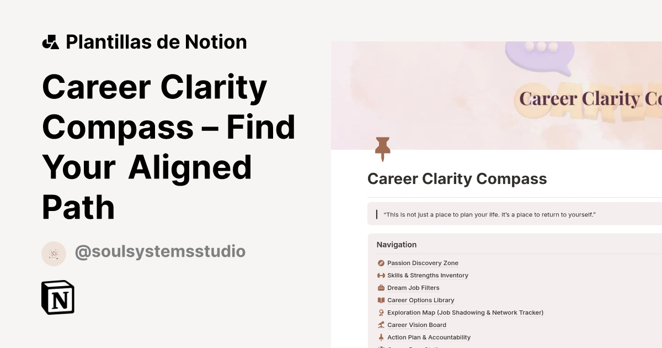Click the briefcase icon beside Dream Job Filters

coord(381,288)
